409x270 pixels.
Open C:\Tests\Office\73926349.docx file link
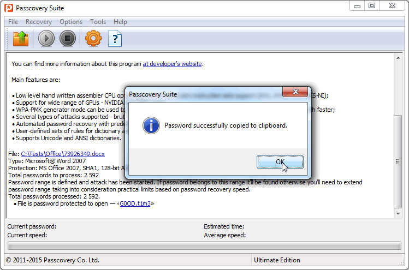(x=63, y=154)
